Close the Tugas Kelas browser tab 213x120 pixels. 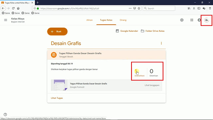(x=32, y=3)
